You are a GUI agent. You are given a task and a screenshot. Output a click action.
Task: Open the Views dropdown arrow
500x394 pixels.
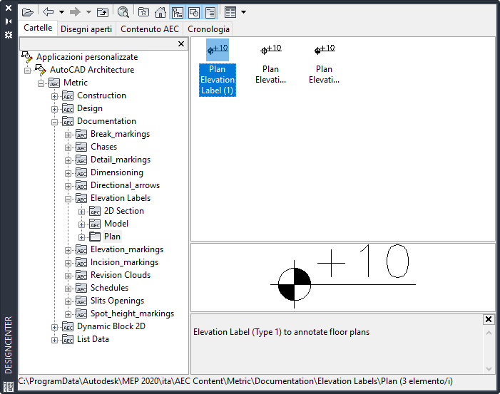[244, 12]
